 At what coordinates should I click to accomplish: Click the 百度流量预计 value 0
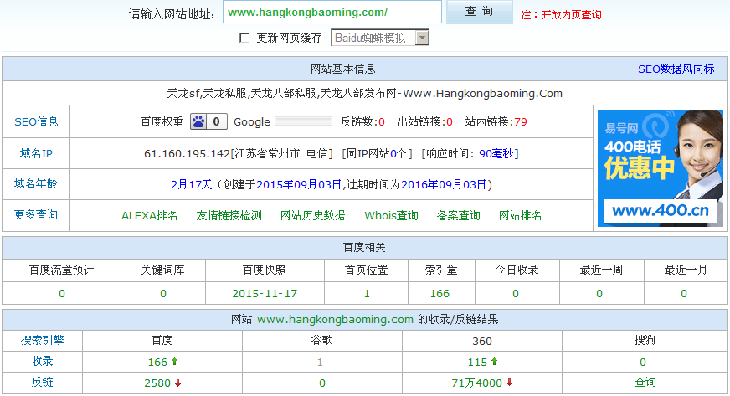[61, 294]
